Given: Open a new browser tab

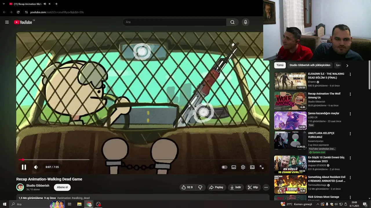Looking at the screenshot, I should [x=56, y=4].
